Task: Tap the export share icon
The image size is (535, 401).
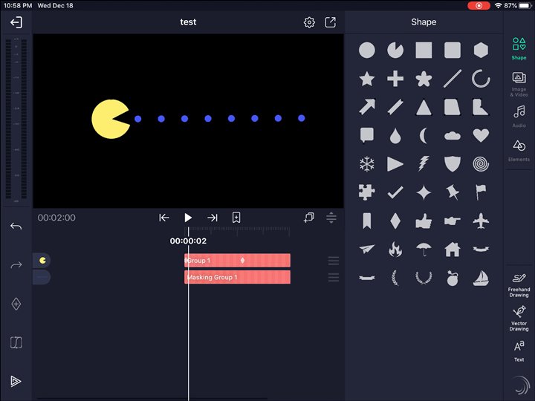Action: (330, 22)
